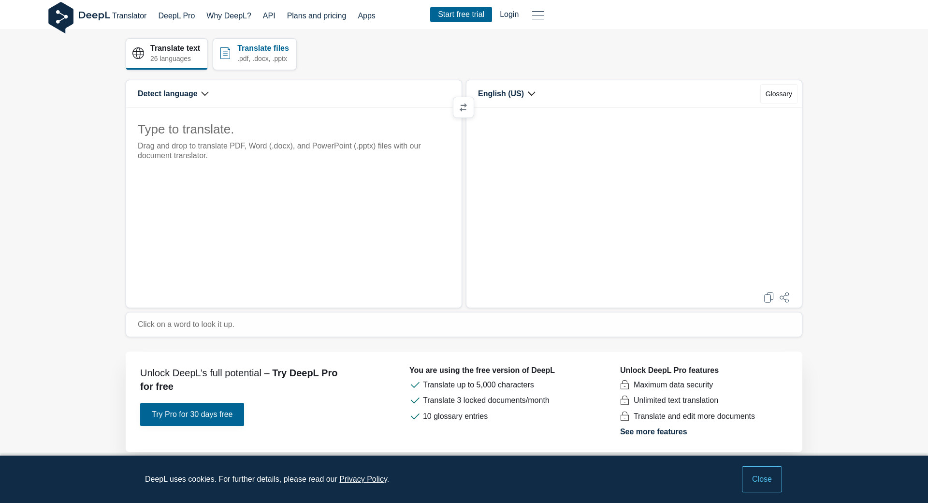Click the document icon on Translate files
928x503 pixels.
(x=225, y=53)
